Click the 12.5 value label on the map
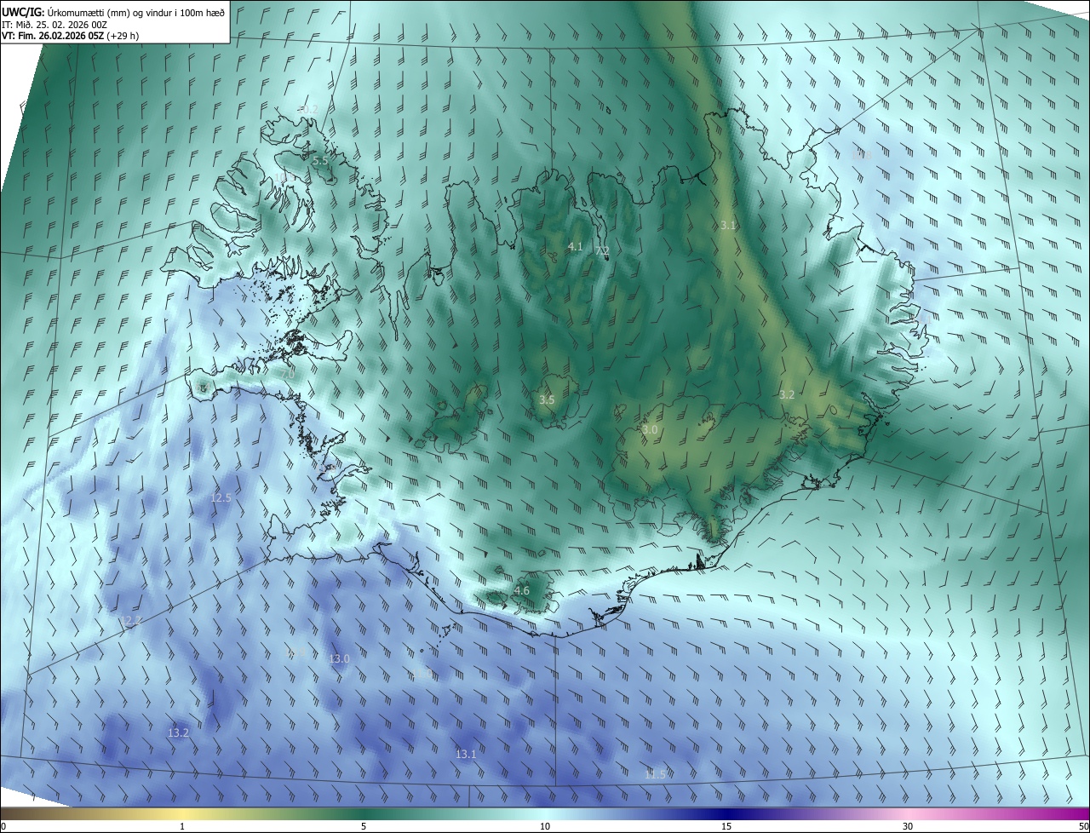Screen dimensions: 1090x833 pos(221,497)
